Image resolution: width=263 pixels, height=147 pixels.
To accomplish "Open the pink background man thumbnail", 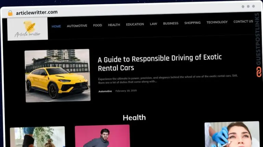I will (102, 136).
